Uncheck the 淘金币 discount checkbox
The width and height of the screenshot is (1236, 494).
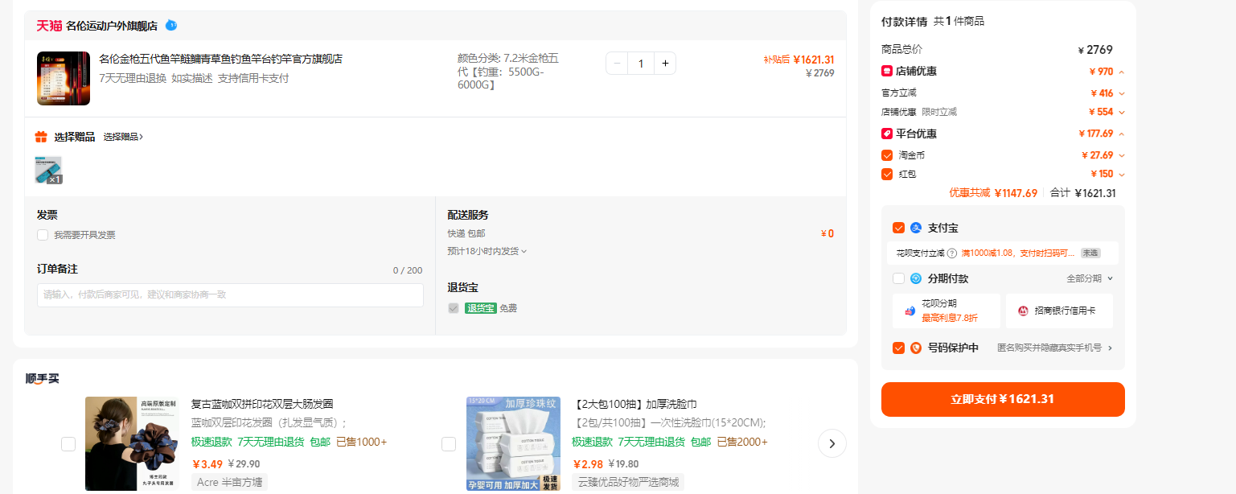pyautogui.click(x=887, y=155)
